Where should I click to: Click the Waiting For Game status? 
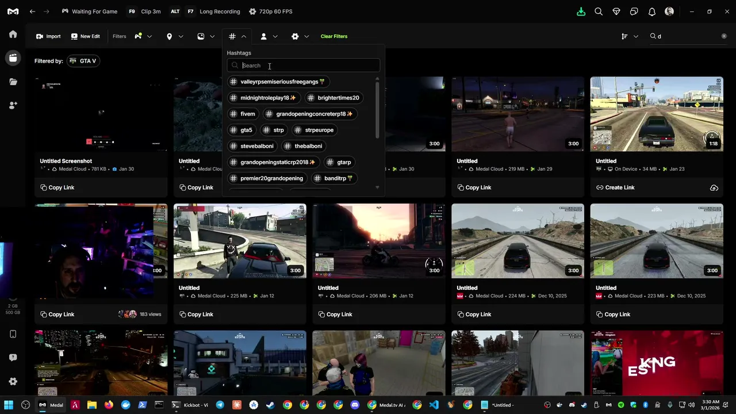point(89,11)
